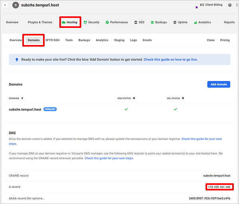239x204 pixels.
Task: Open the hosting Analytics sub-tab
Action: (x=102, y=40)
